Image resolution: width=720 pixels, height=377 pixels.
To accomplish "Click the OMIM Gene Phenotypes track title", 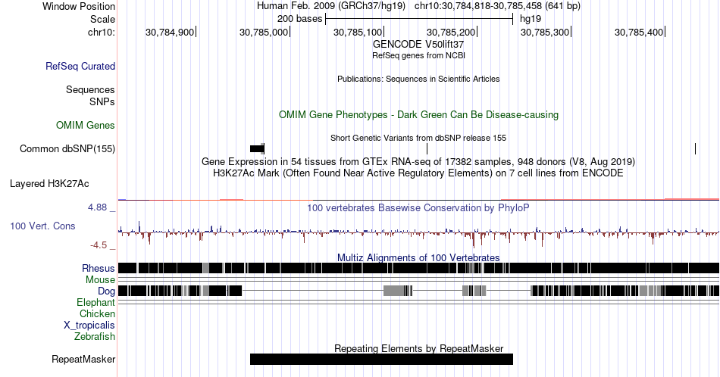I will (x=418, y=114).
